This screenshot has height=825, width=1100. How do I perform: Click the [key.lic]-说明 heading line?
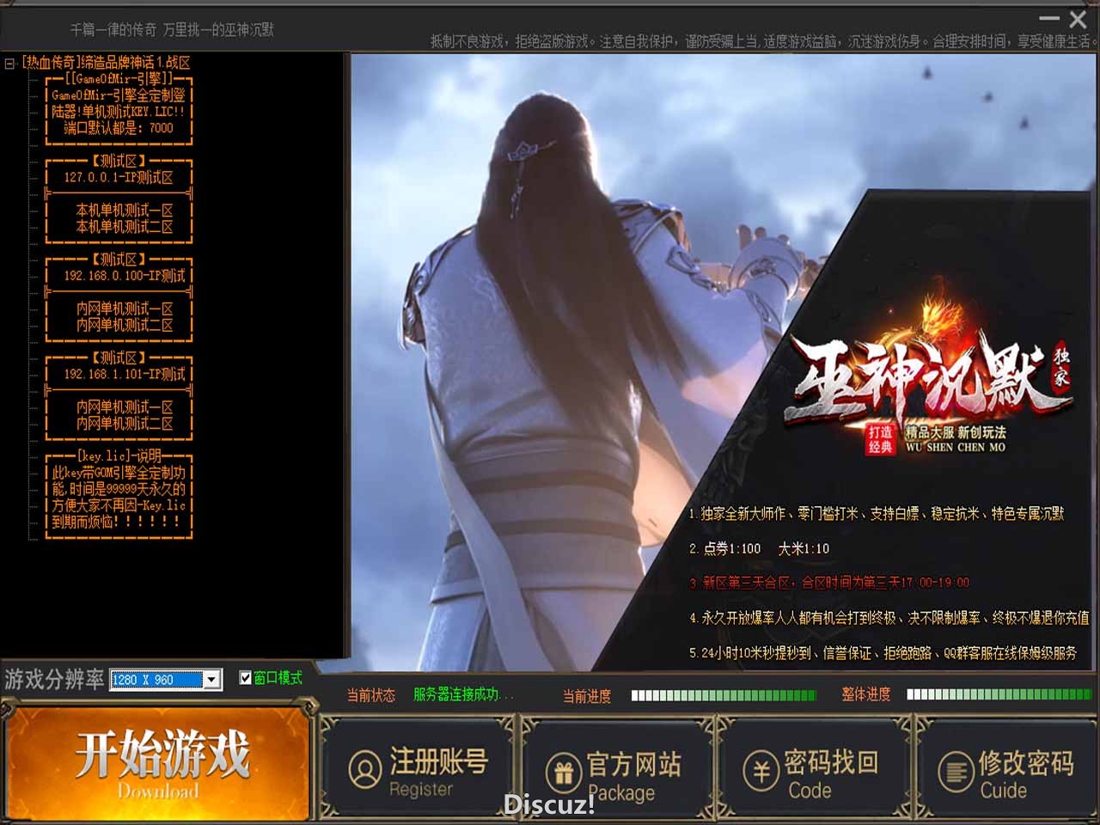119,455
